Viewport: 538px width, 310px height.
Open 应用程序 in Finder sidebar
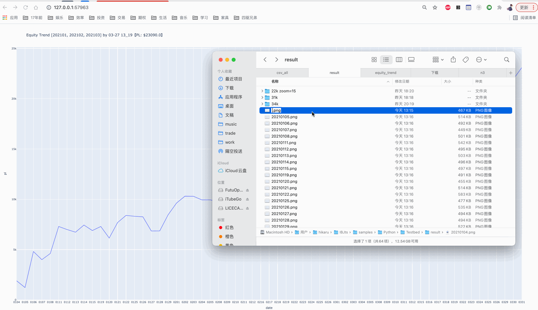click(233, 97)
